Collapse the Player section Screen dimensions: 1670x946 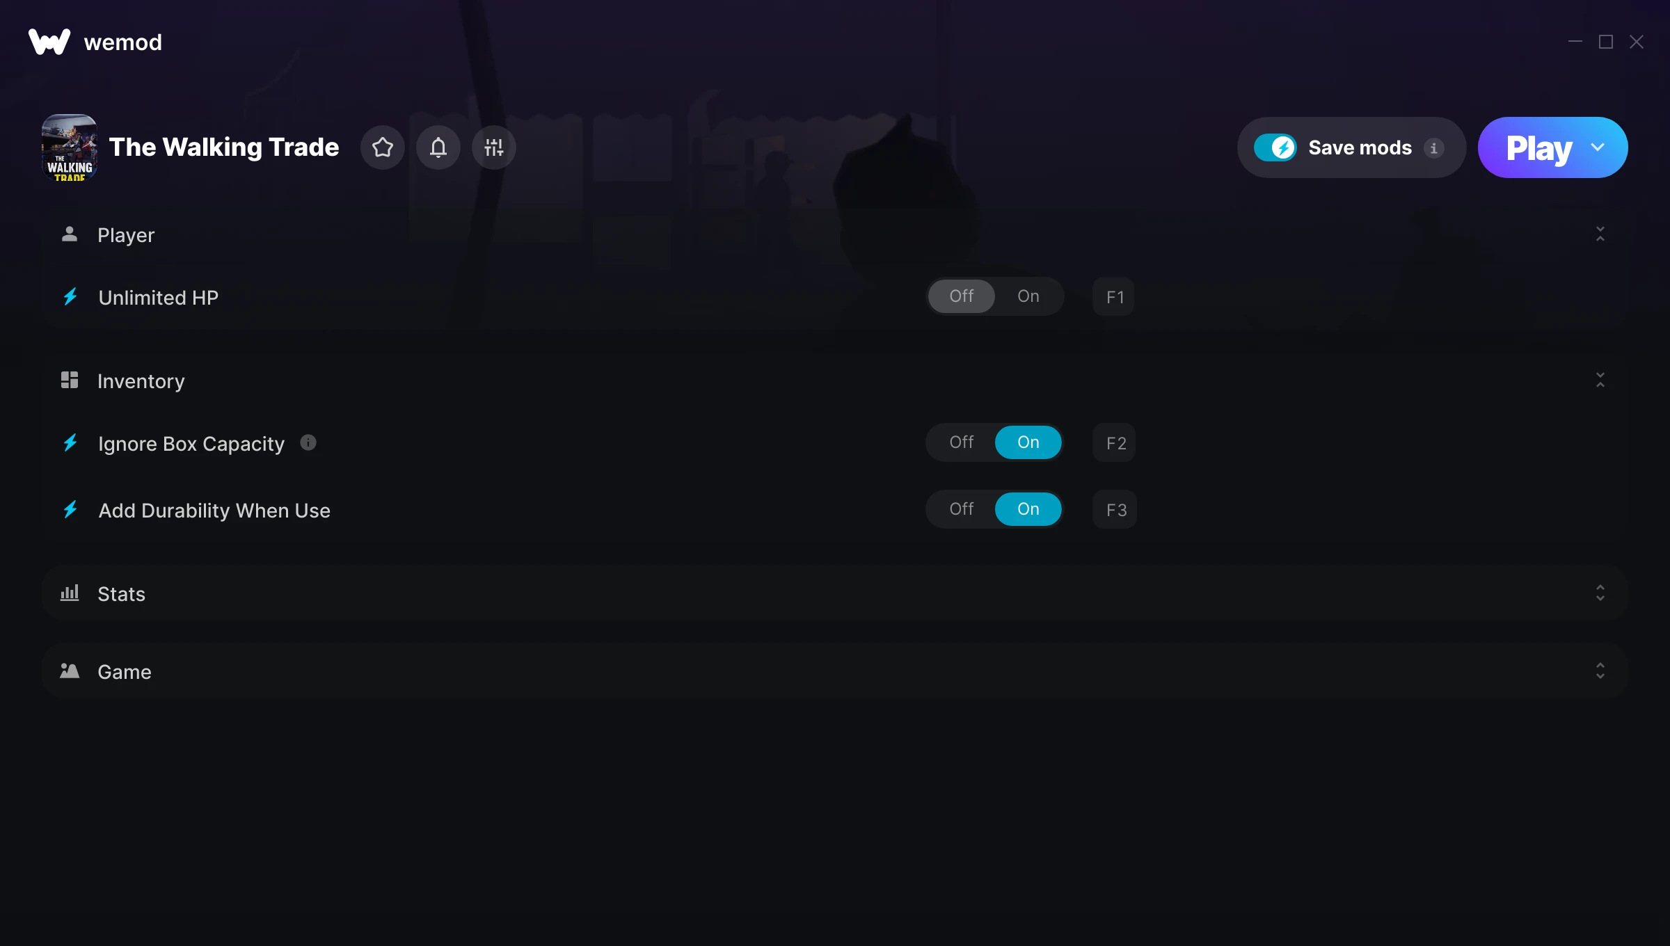tap(1600, 234)
